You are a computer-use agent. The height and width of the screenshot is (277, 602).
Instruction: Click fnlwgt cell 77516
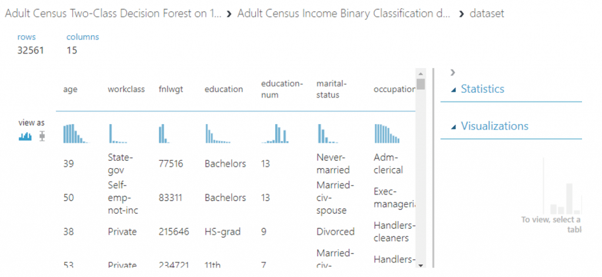click(x=171, y=164)
